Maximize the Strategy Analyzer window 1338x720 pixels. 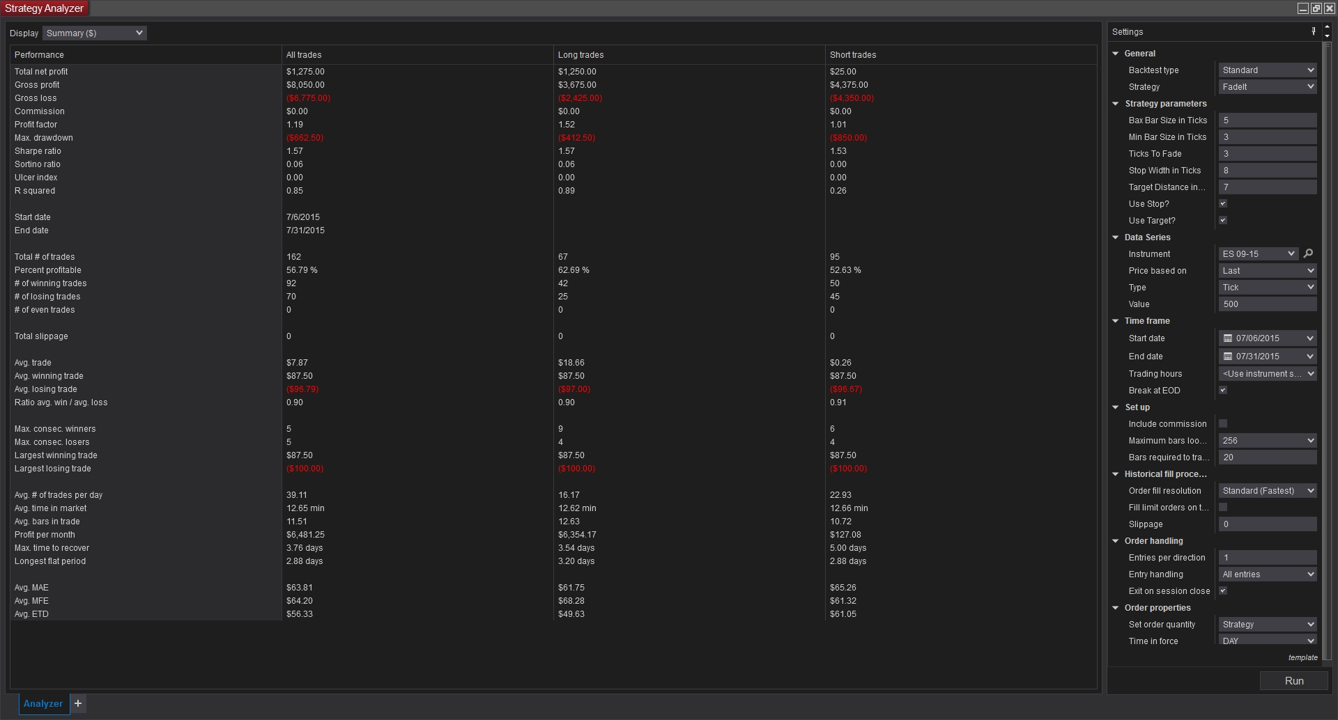1316,8
